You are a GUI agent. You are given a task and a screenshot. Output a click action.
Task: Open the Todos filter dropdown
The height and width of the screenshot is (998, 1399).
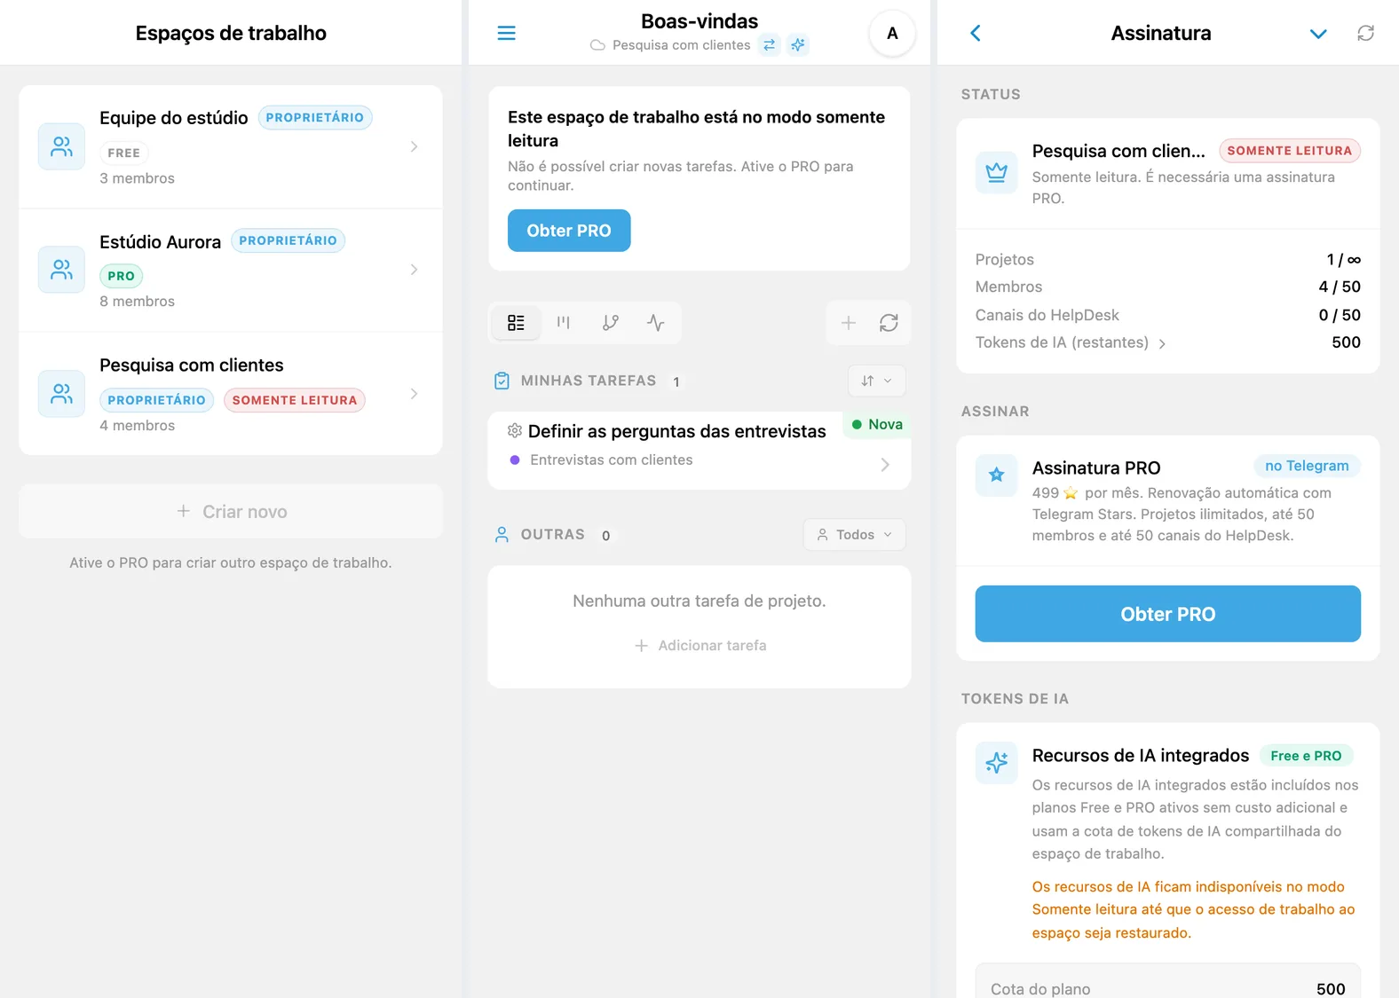tap(855, 535)
